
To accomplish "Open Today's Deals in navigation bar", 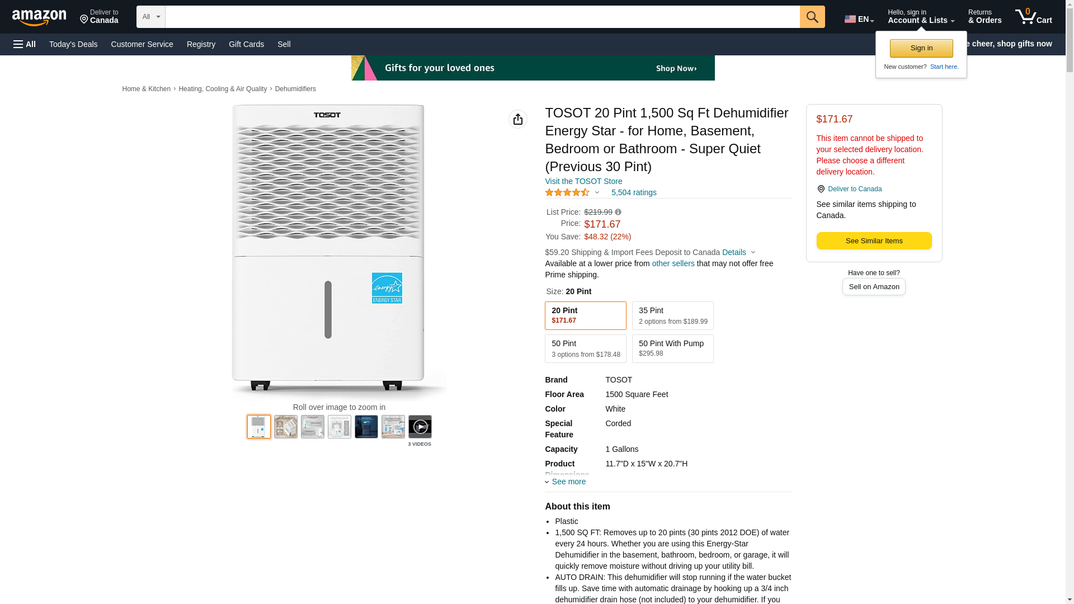I will 73,44.
